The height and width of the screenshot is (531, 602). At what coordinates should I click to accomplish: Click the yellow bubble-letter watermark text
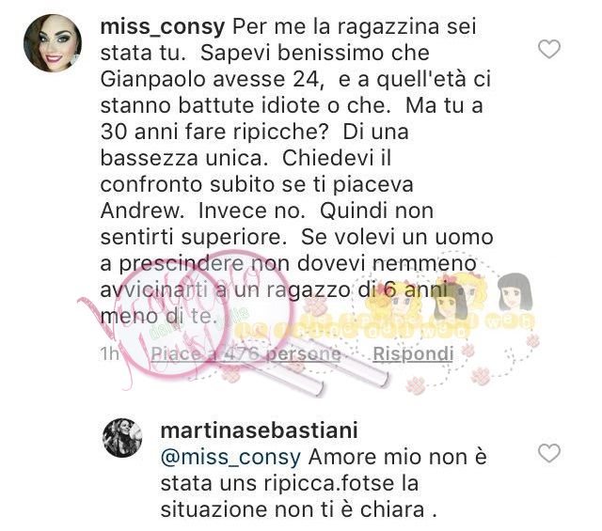click(x=384, y=326)
